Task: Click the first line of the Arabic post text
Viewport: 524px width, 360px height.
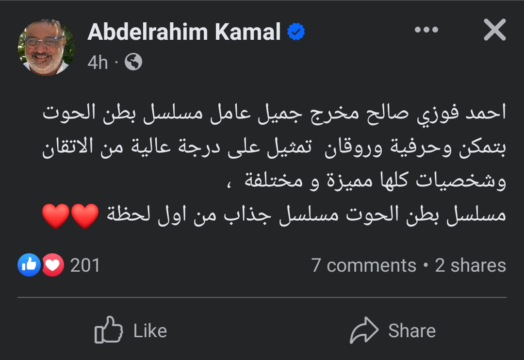Action: coord(275,114)
